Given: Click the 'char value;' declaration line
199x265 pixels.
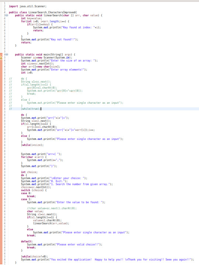Looking at the screenshot, I should click(35, 211).
